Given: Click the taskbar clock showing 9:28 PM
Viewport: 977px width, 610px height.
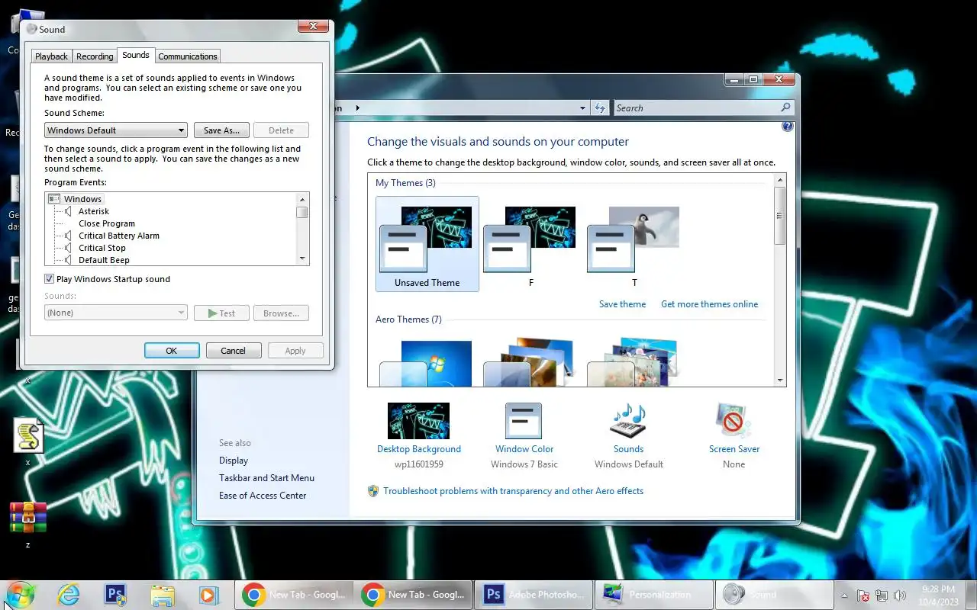Looking at the screenshot, I should point(938,595).
